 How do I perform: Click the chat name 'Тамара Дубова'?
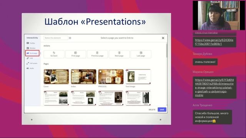pyautogui.click(x=203, y=54)
